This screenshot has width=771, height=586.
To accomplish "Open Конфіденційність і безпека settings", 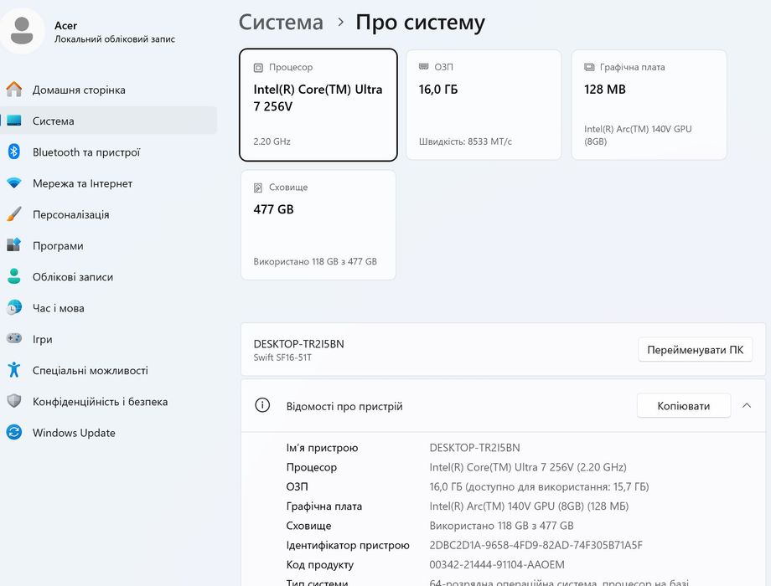I will [108, 402].
